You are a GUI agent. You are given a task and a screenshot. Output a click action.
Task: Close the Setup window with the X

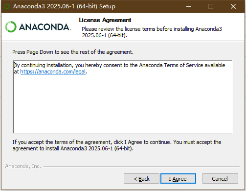(x=233, y=6)
